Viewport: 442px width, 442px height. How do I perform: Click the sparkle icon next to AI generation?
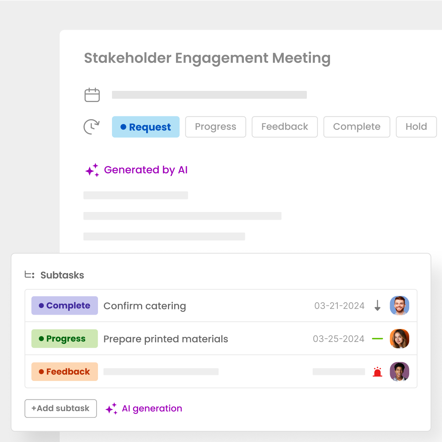pos(112,408)
